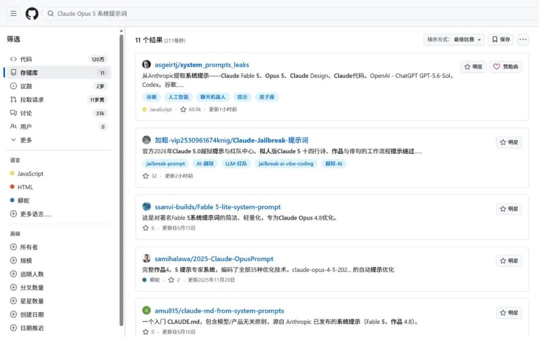
Task: Open the 提示 topic tag
Action: pos(243,97)
